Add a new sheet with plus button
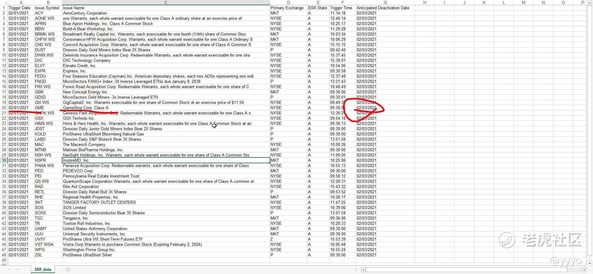593x274 pixels. click(x=68, y=270)
